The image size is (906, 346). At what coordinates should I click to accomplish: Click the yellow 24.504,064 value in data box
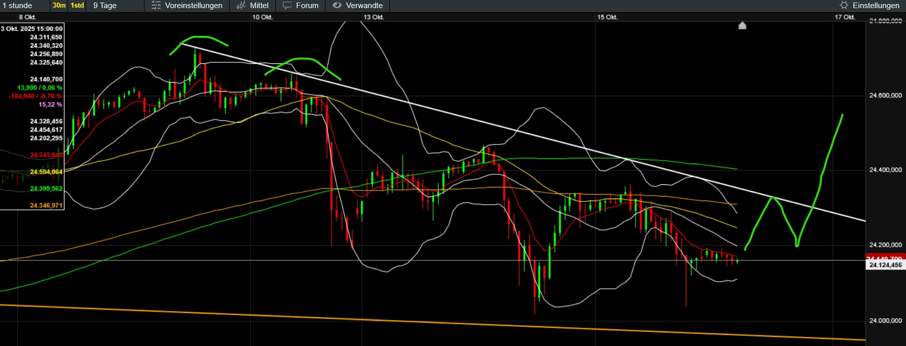46,172
